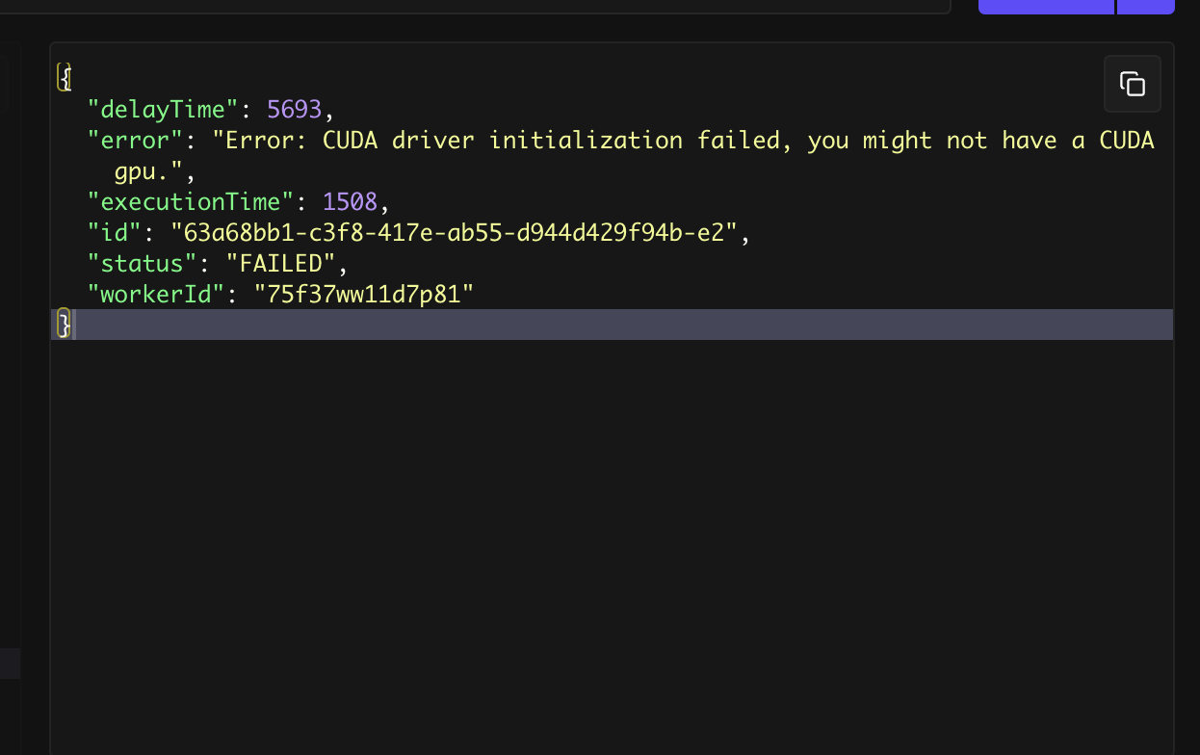The image size is (1200, 755).
Task: Collapse the JSON object via the opening brace marker
Action: [x=63, y=74]
